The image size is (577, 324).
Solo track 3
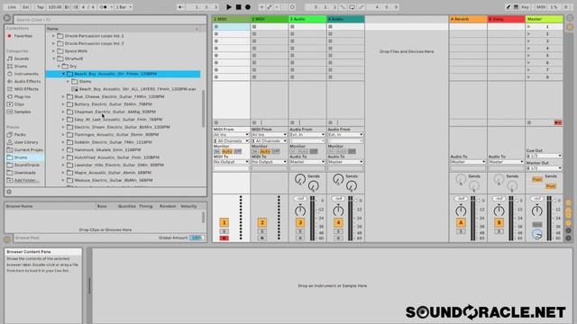[x=300, y=231]
